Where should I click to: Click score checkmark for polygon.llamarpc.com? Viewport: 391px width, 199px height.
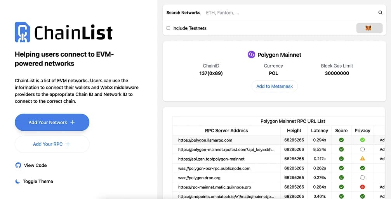click(x=341, y=140)
